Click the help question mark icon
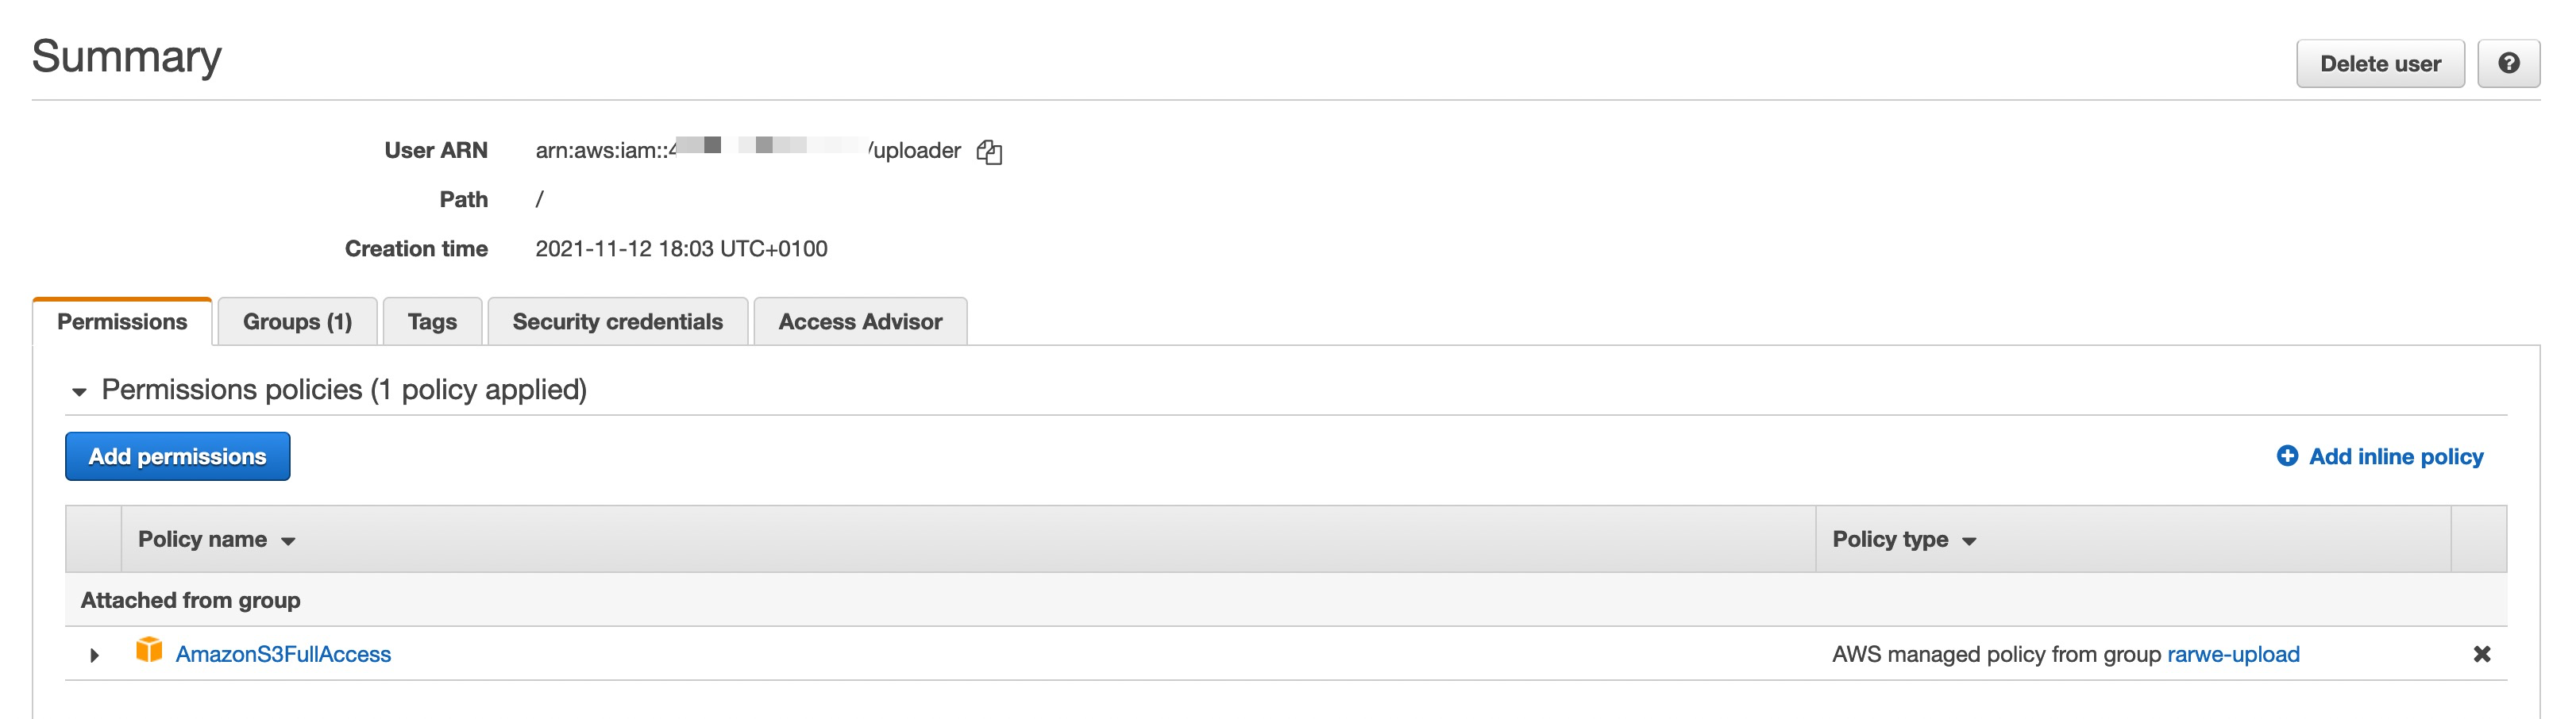Screen dimensions: 2576x719 [x=2508, y=64]
